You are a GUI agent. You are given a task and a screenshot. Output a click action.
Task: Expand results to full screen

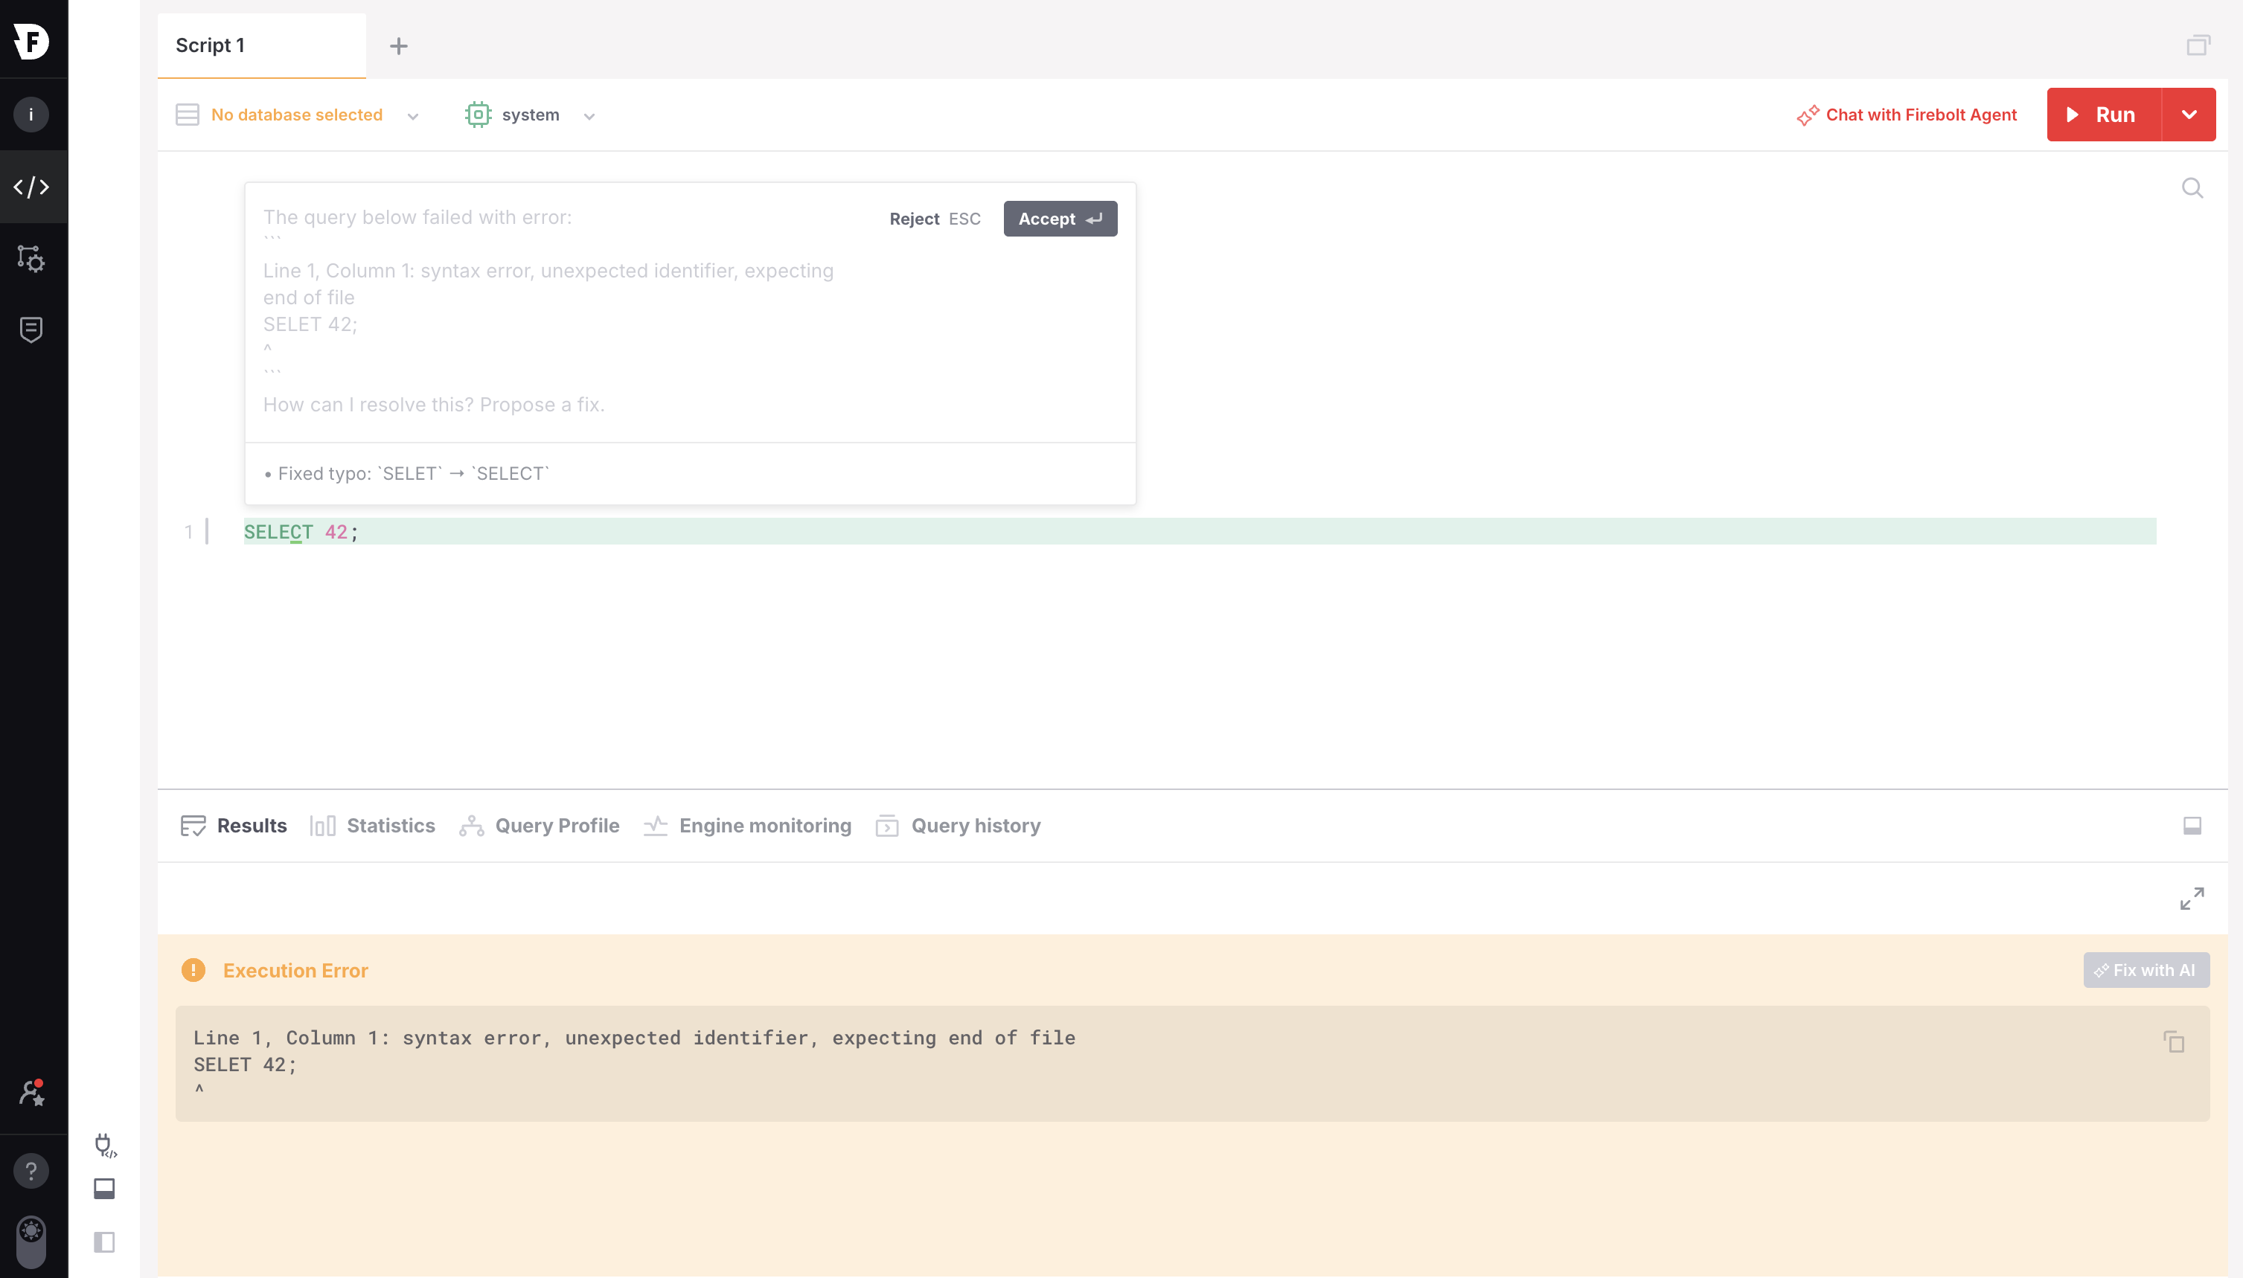pos(2192,898)
